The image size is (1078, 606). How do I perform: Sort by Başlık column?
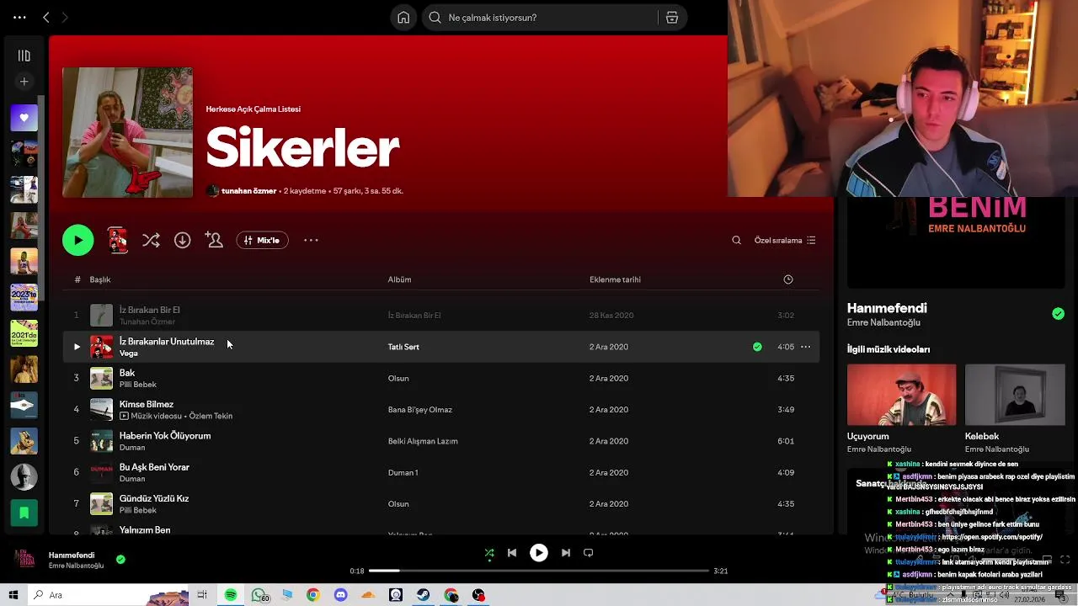click(100, 279)
